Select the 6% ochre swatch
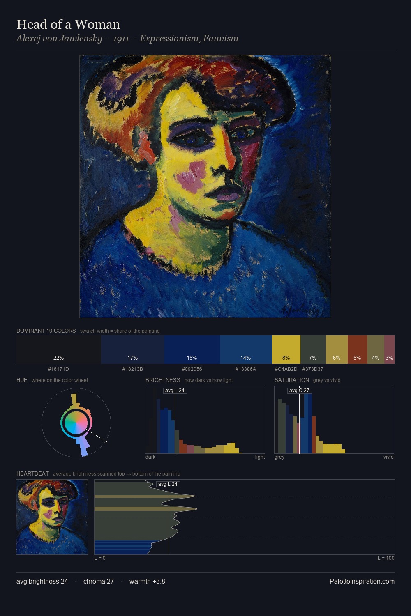The height and width of the screenshot is (616, 411). pyautogui.click(x=337, y=349)
